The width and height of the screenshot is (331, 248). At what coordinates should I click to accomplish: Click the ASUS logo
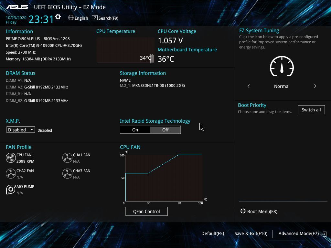(x=17, y=7)
